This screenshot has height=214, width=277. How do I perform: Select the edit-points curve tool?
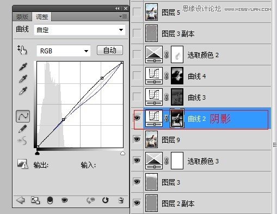(x=23, y=116)
